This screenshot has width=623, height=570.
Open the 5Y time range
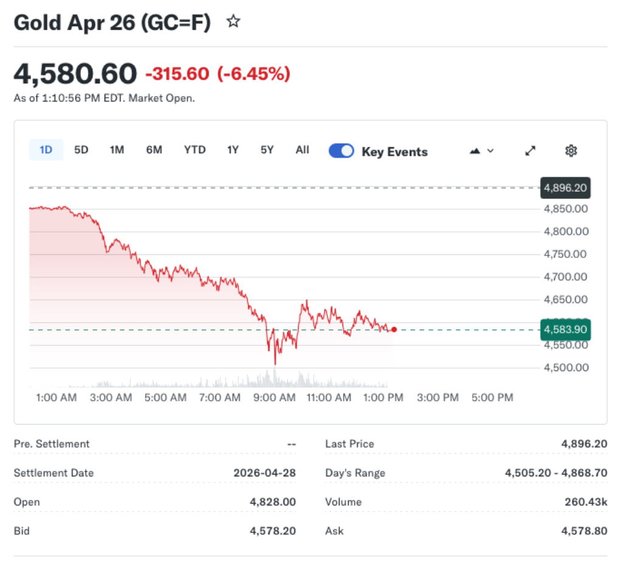266,150
